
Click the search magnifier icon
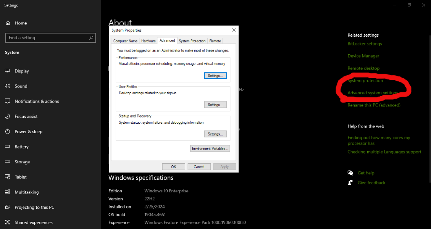91,38
